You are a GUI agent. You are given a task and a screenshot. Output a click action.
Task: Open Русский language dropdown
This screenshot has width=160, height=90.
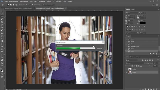pos(131,33)
